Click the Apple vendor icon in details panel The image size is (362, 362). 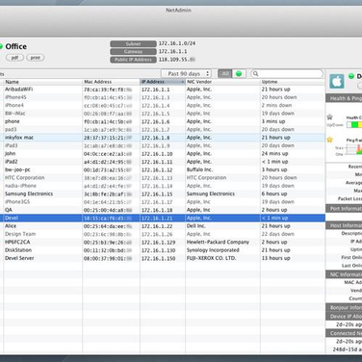coord(337,82)
